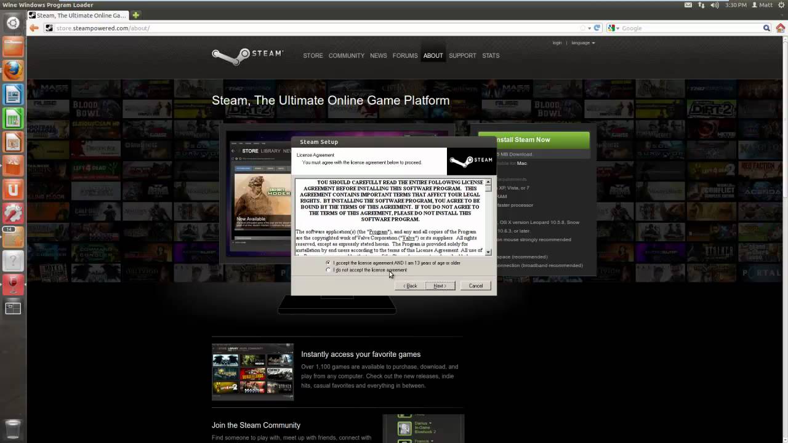Switch to the Steam browser tab
Image resolution: width=788 pixels, height=443 pixels.
point(78,15)
